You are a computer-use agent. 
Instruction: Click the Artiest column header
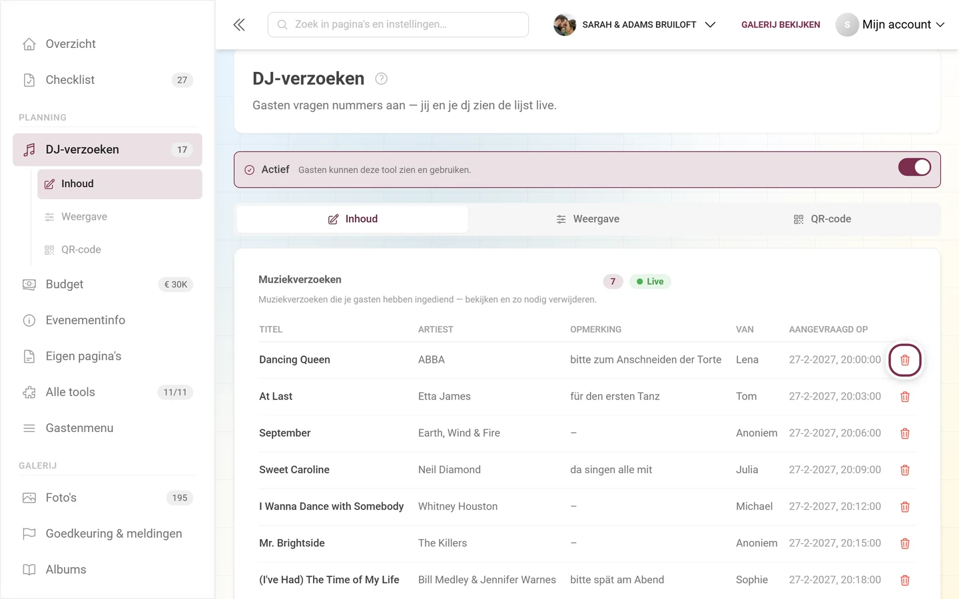tap(436, 329)
